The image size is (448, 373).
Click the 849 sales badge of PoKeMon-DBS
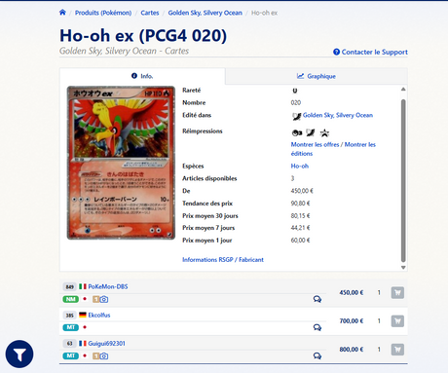tap(70, 286)
